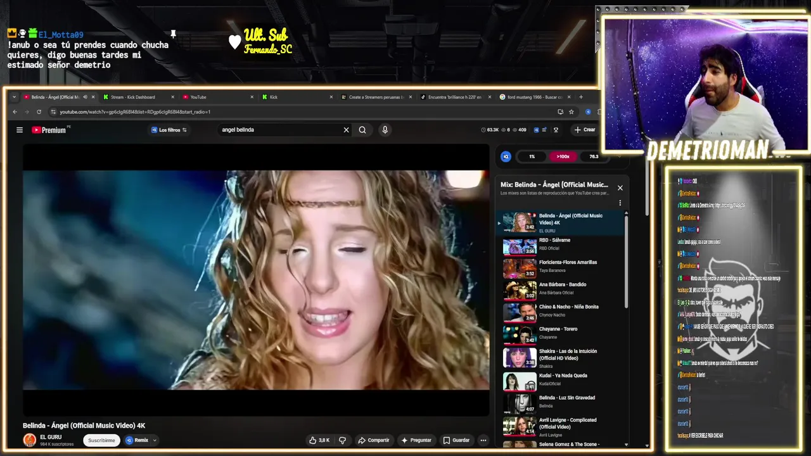Viewport: 811px width, 456px height.
Task: Switch to Encuentra 'brilliance h 220' tab
Action: pyautogui.click(x=455, y=97)
